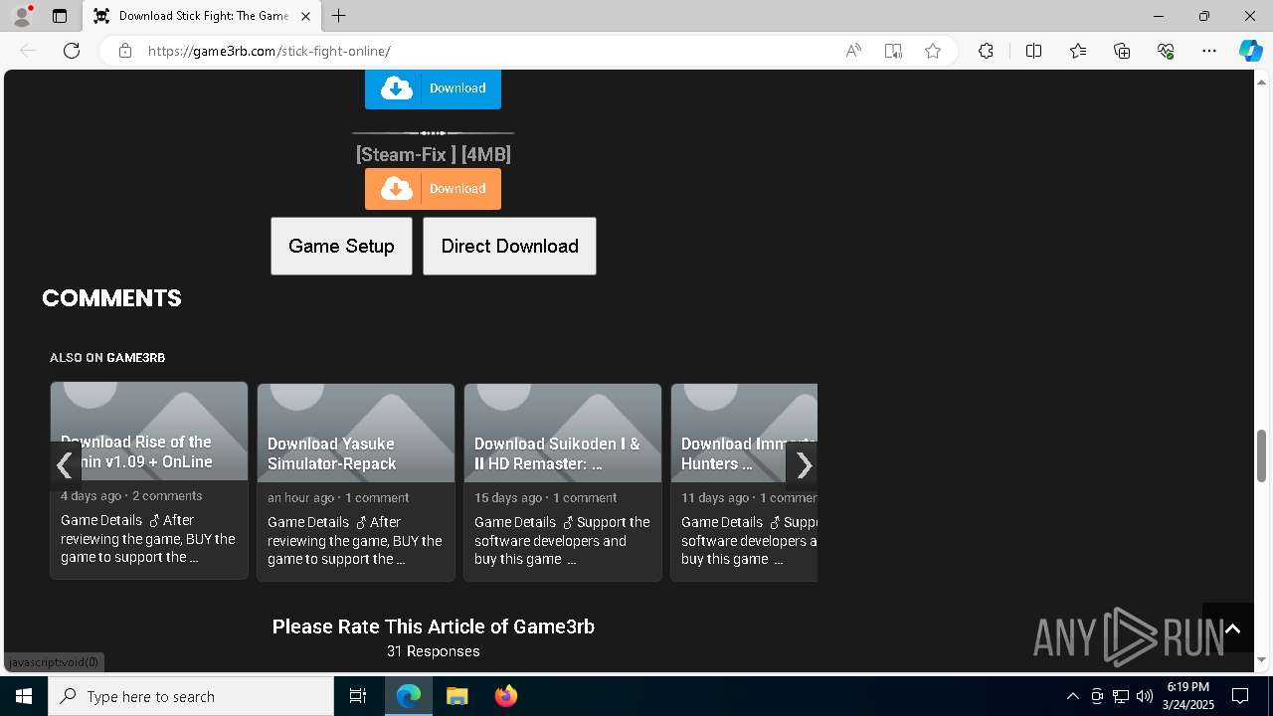
Task: Show next carousel items arrow
Action: click(x=802, y=464)
